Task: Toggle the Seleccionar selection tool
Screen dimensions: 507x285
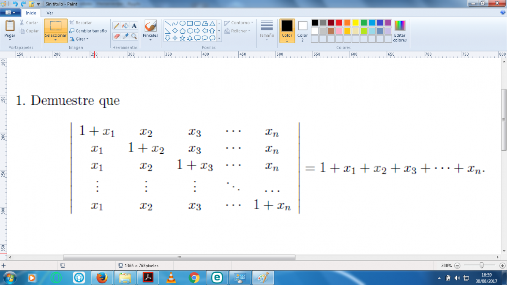Action: pyautogui.click(x=56, y=30)
